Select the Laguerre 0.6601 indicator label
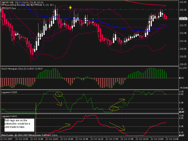The width and height of the screenshot is (188, 141). point(9,116)
